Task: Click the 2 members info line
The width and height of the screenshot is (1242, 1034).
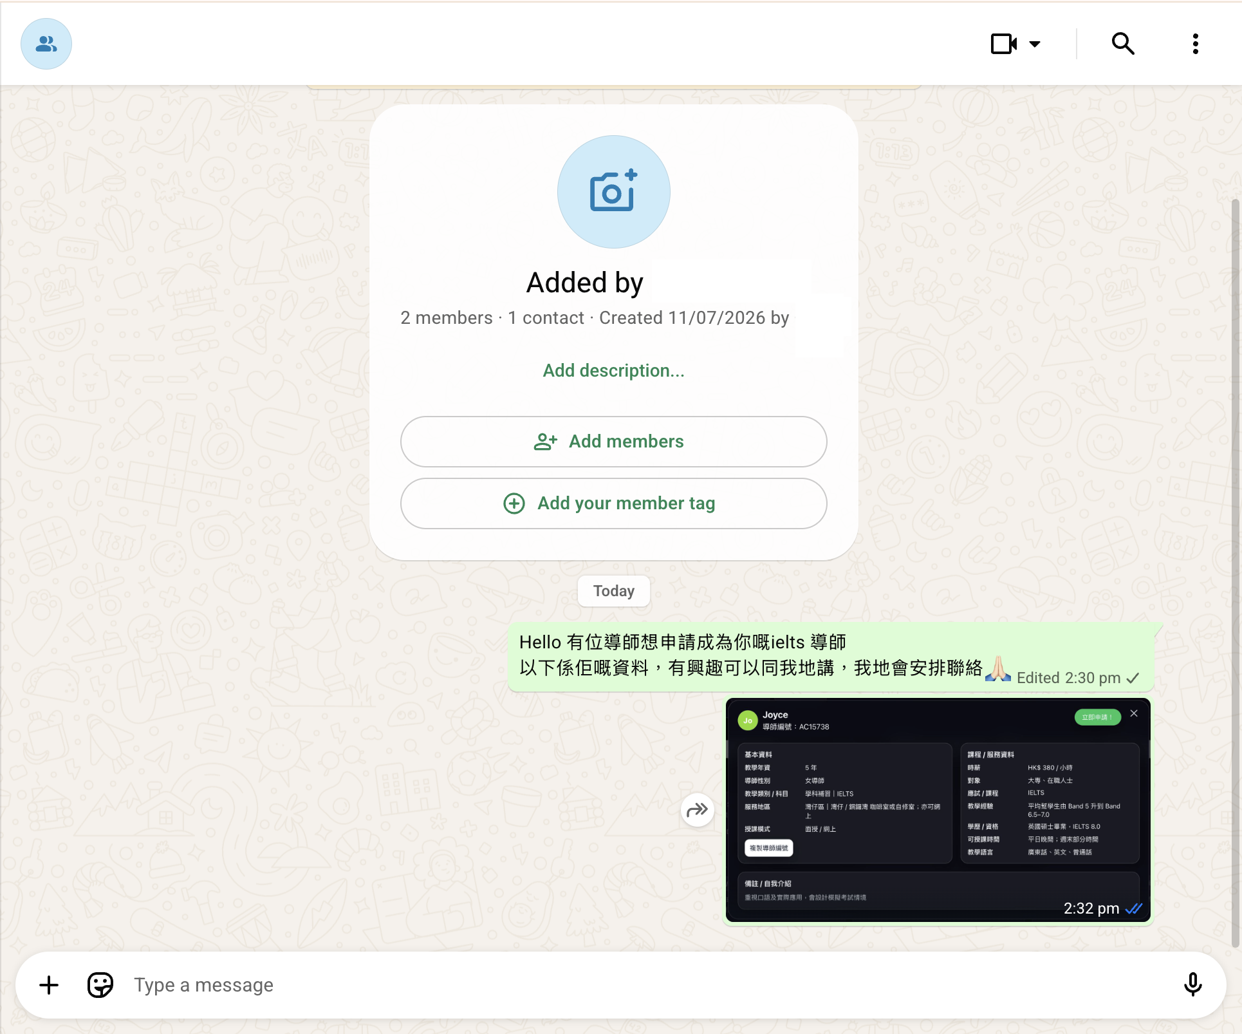Action: pos(595,317)
